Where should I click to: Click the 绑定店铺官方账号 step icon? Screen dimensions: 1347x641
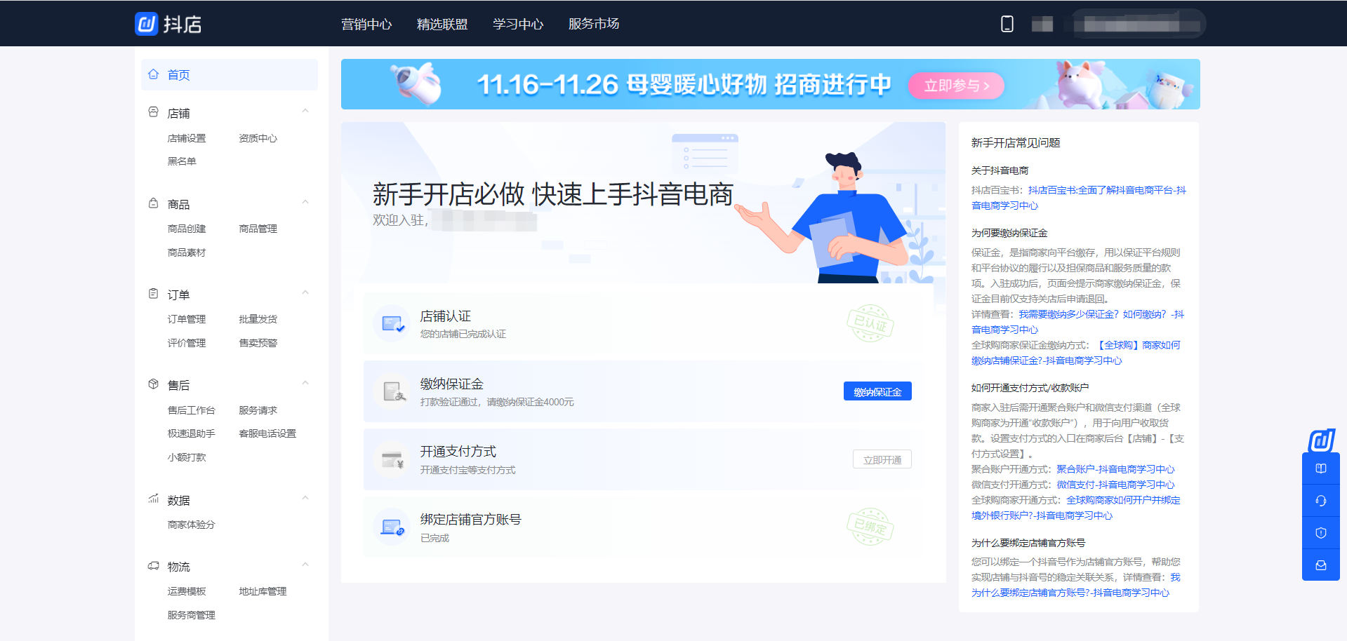click(392, 527)
